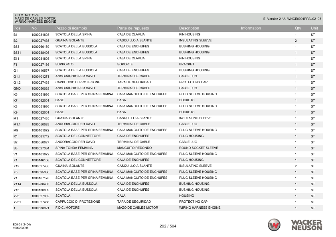Click the Pezzo di ricambio column header
The height and width of the screenshot is (237, 336).
(72, 28)
